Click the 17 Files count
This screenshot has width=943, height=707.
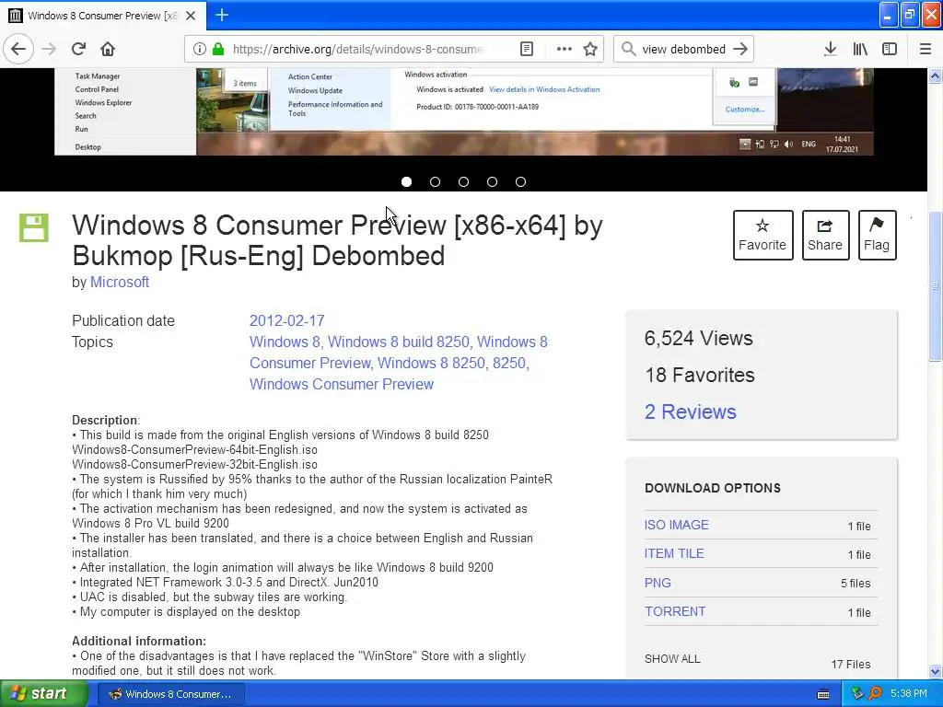click(850, 665)
